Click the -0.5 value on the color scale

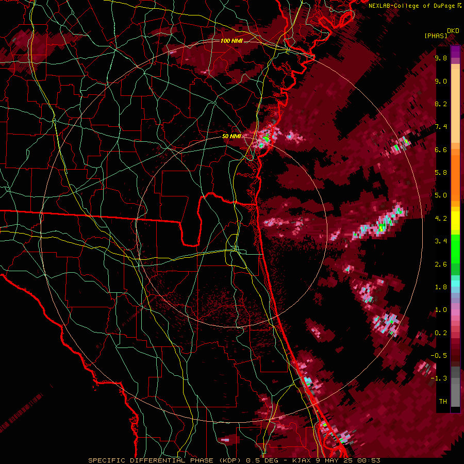coord(439,356)
